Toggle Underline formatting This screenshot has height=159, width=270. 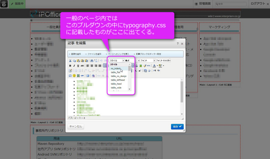pyautogui.click(x=78, y=66)
